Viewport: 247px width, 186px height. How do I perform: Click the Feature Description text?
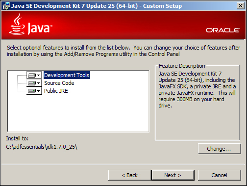click(197, 89)
